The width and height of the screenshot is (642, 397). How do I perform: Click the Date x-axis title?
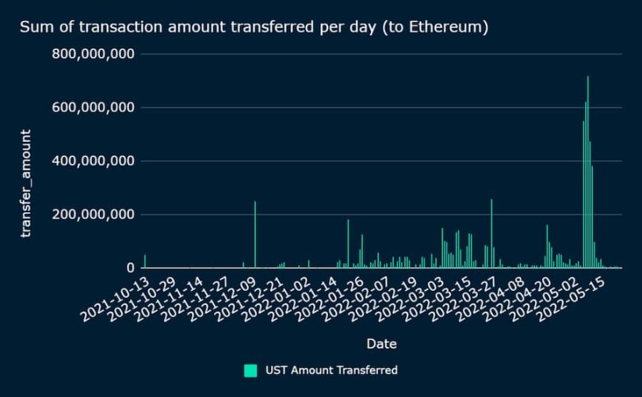381,344
